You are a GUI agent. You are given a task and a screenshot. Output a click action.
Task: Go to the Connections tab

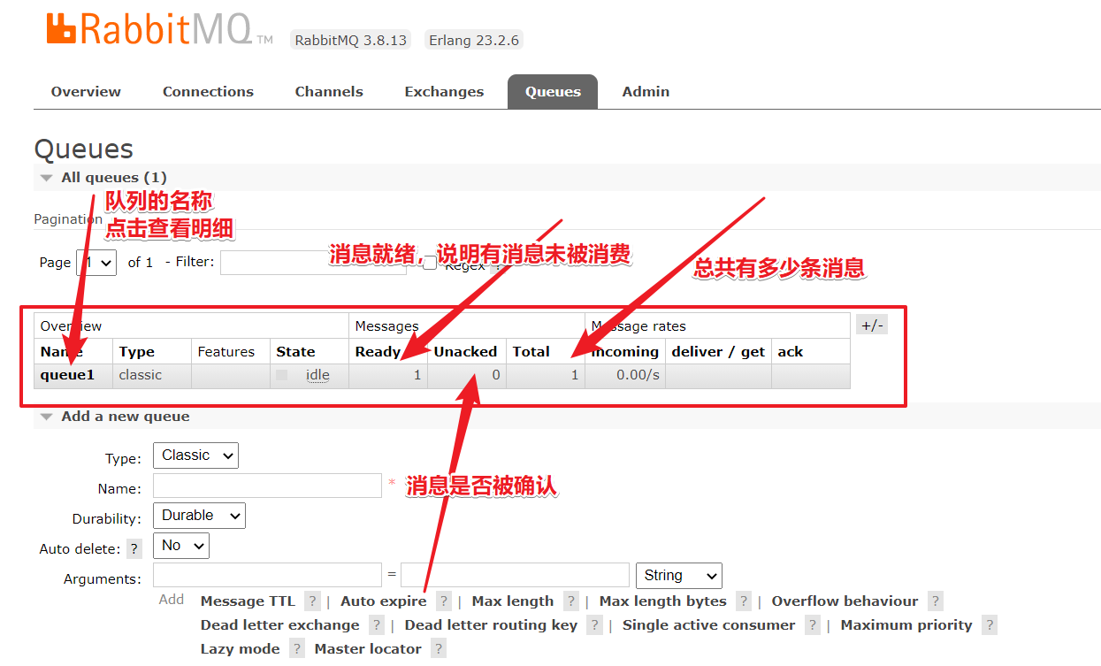pos(208,92)
